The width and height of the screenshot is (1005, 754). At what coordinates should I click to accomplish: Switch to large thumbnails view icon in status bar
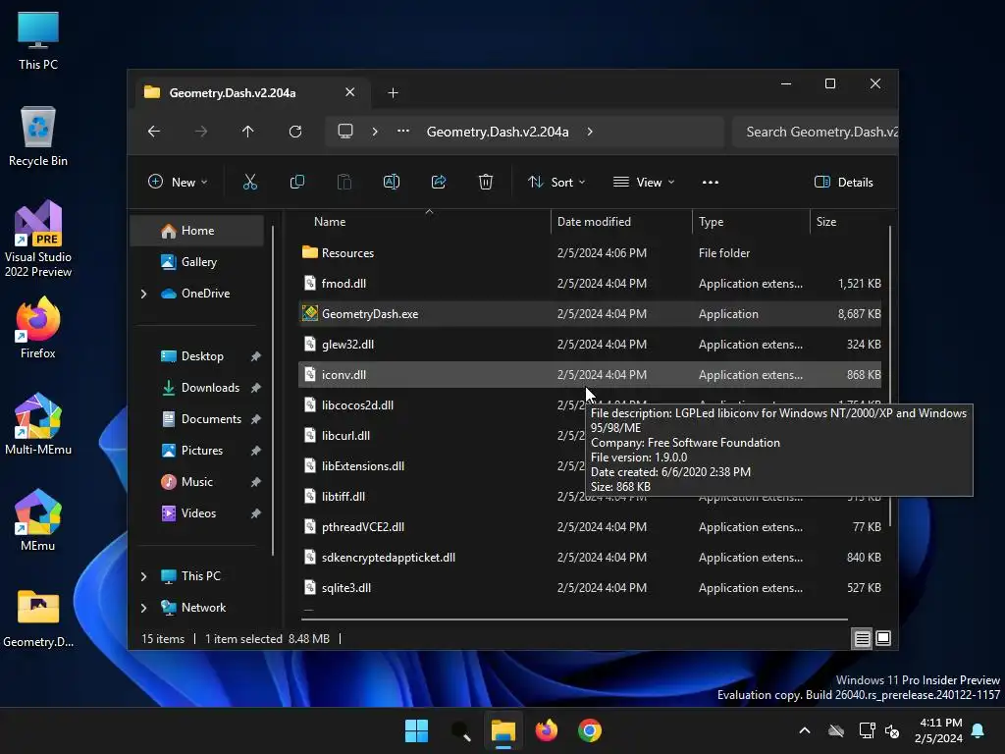pyautogui.click(x=883, y=638)
